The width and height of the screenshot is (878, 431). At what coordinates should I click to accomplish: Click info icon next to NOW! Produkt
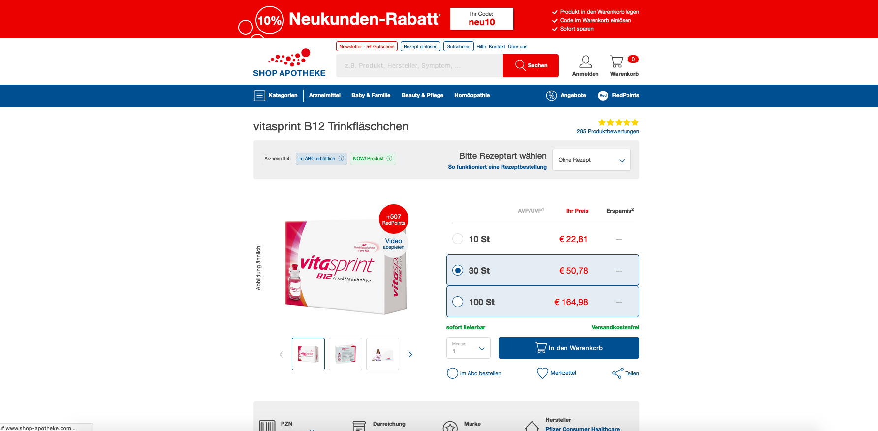[x=389, y=158]
